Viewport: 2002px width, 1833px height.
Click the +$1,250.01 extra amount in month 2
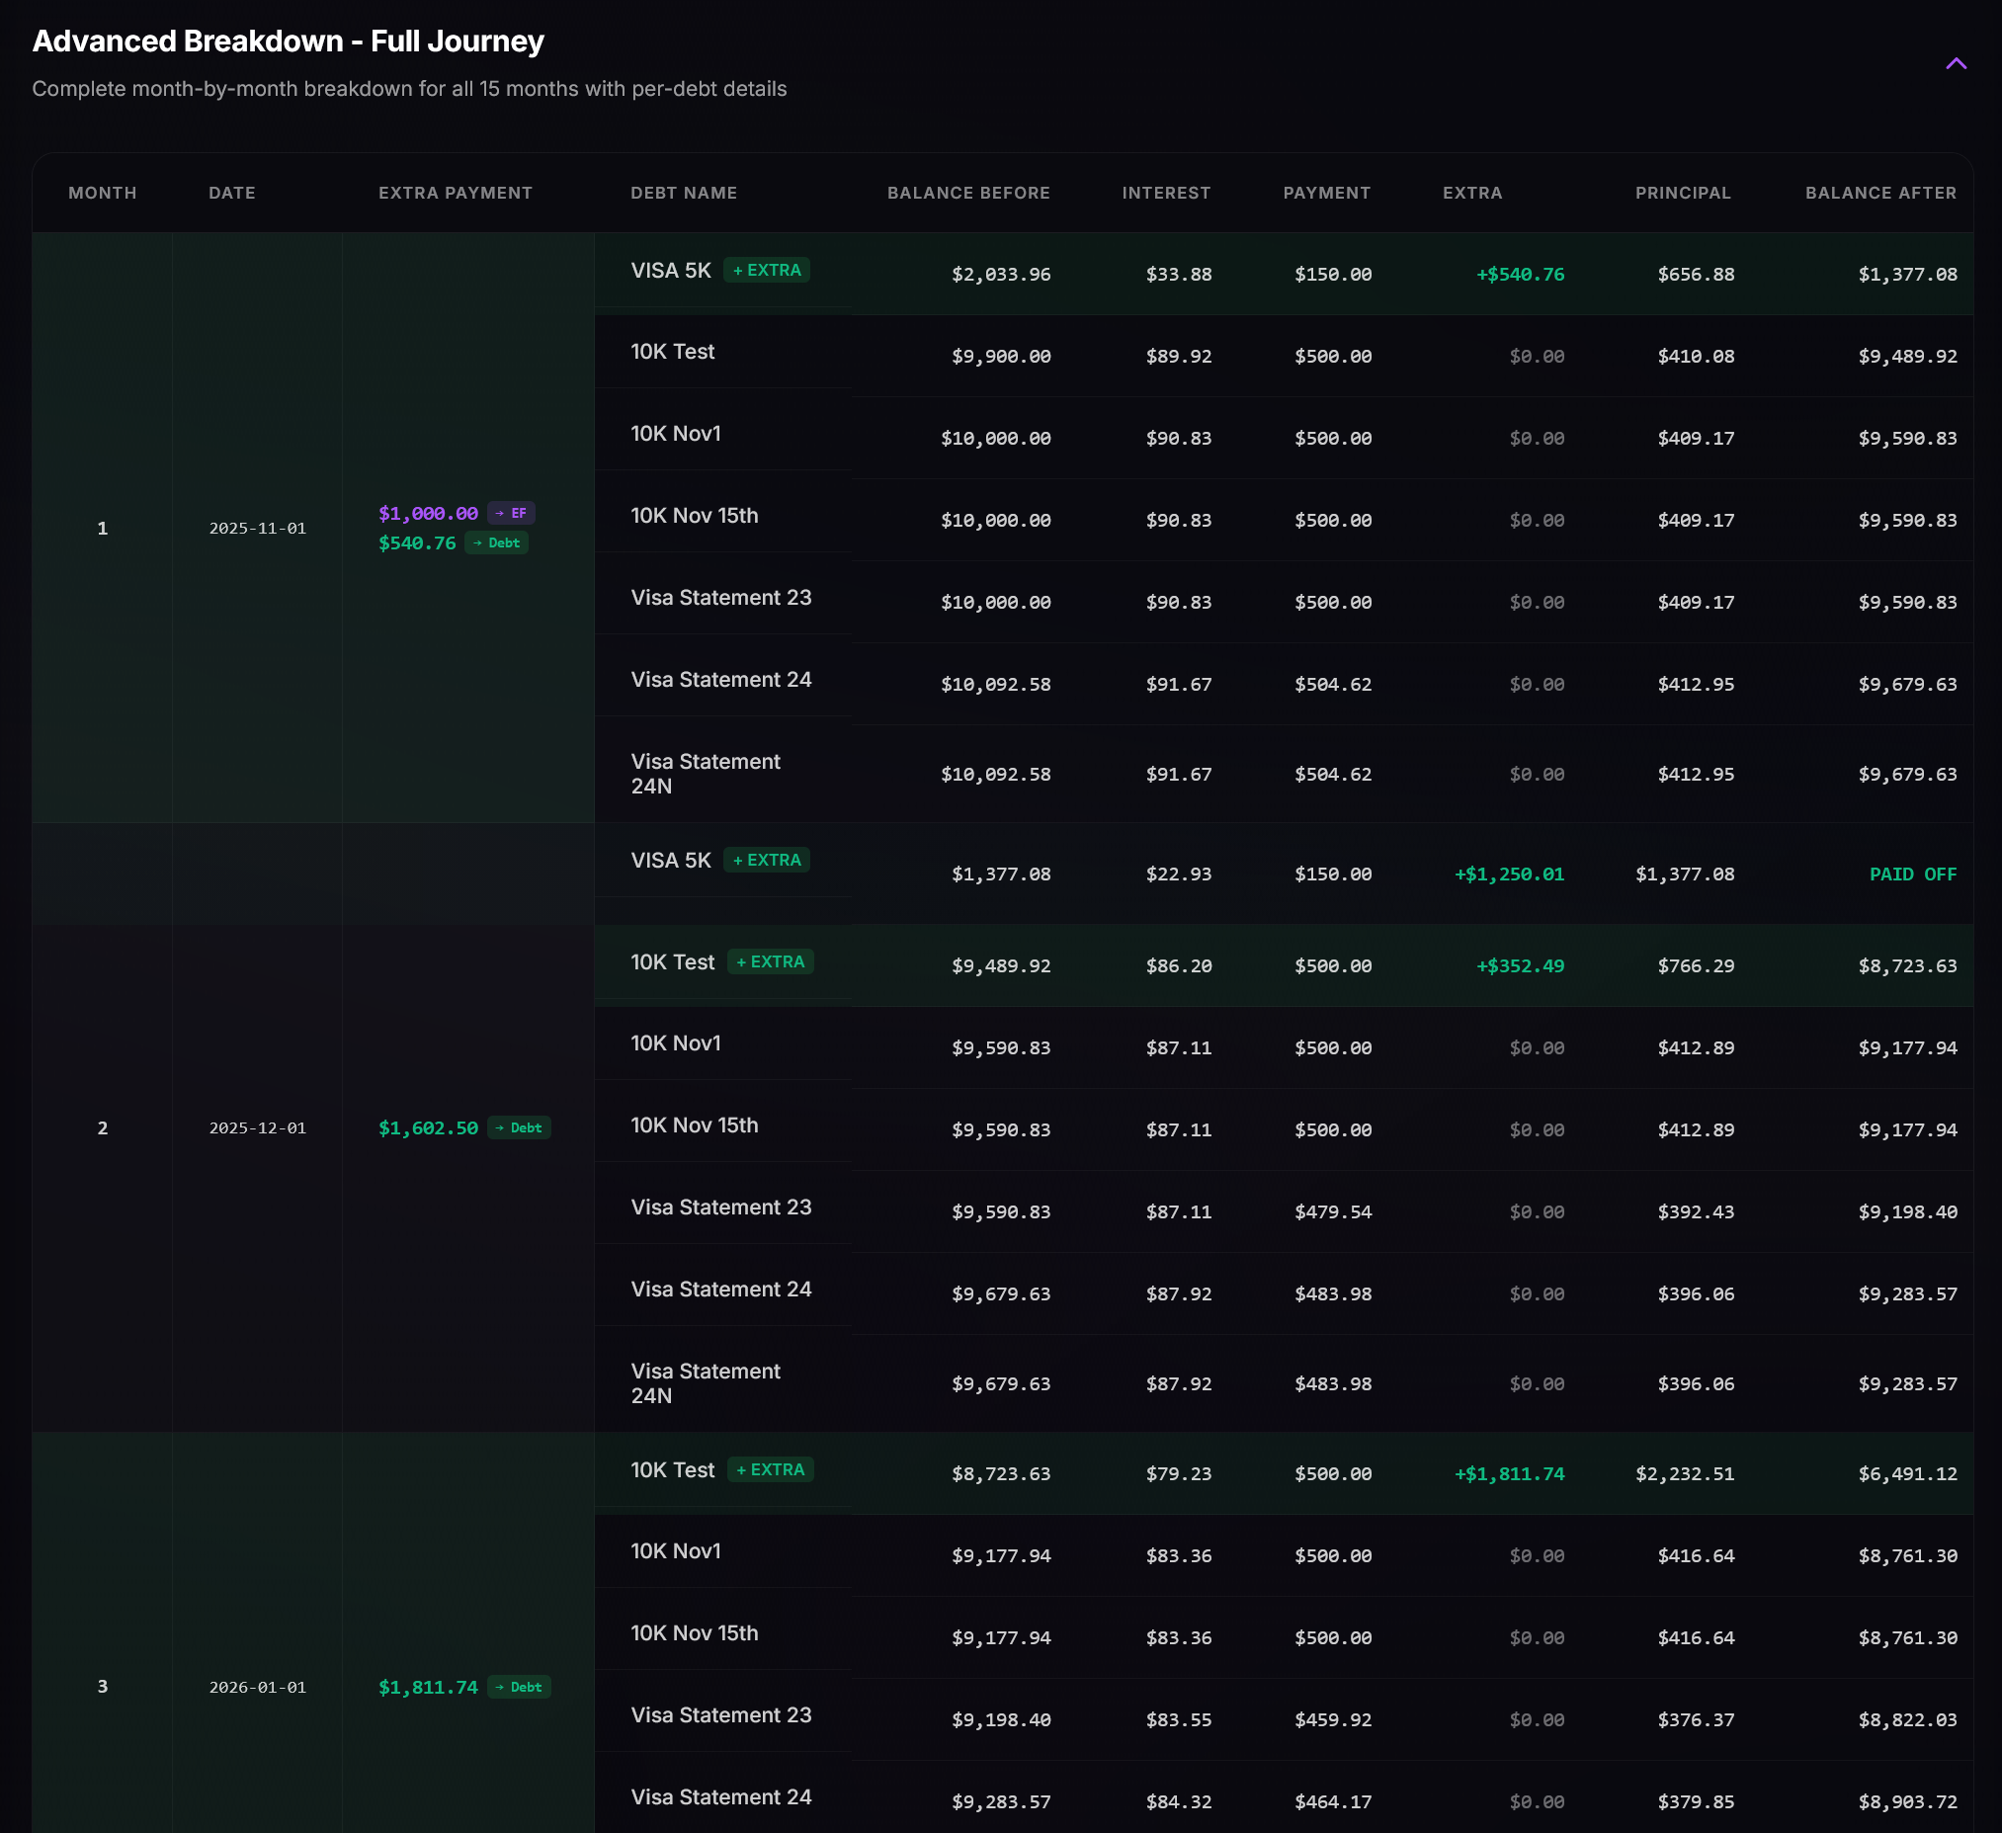(1508, 874)
